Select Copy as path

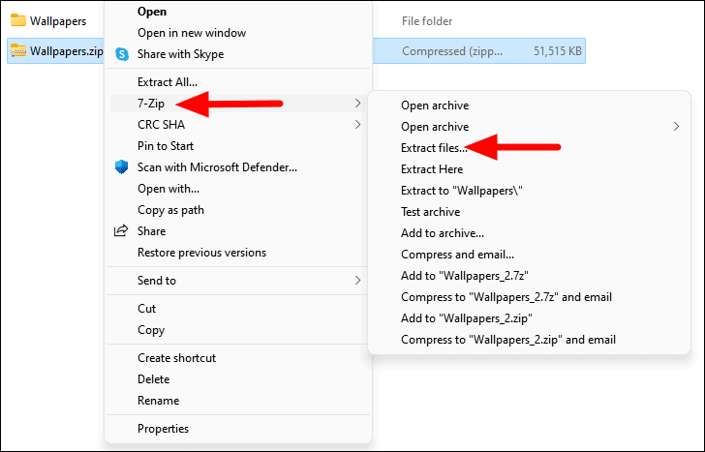tap(170, 210)
